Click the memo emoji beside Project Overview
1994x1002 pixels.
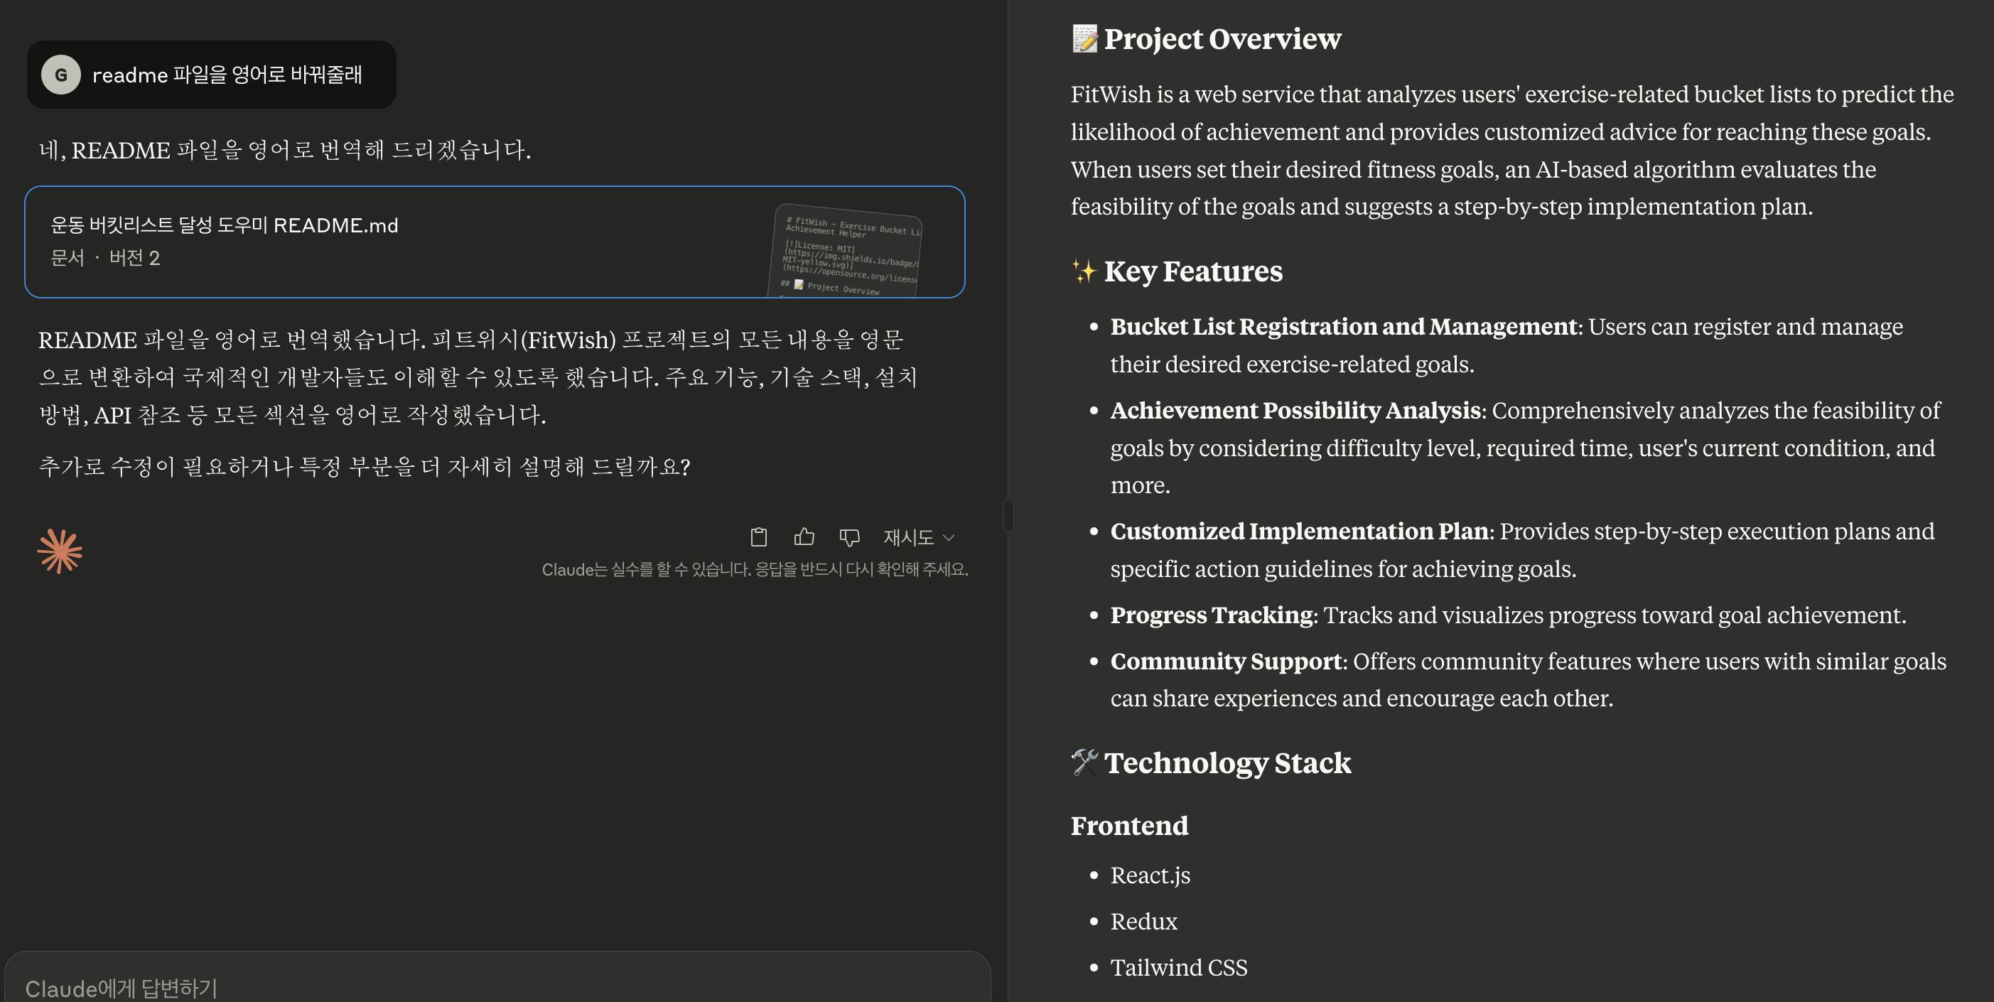1084,38
